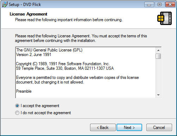177x136 pixels.
Task: Close the setup window with red X
Action: [170, 5]
